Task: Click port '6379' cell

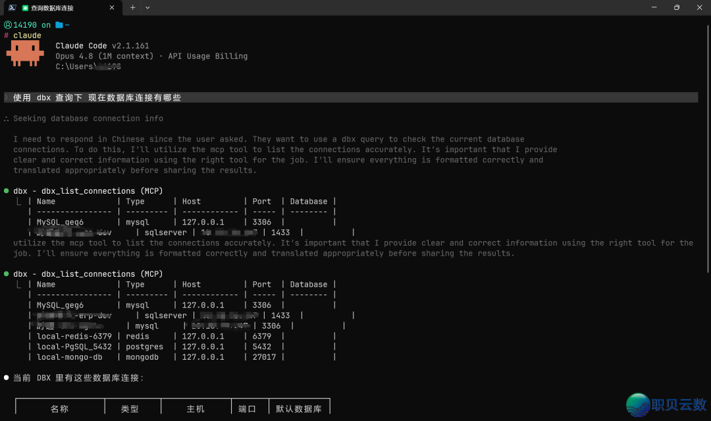Action: [x=261, y=336]
